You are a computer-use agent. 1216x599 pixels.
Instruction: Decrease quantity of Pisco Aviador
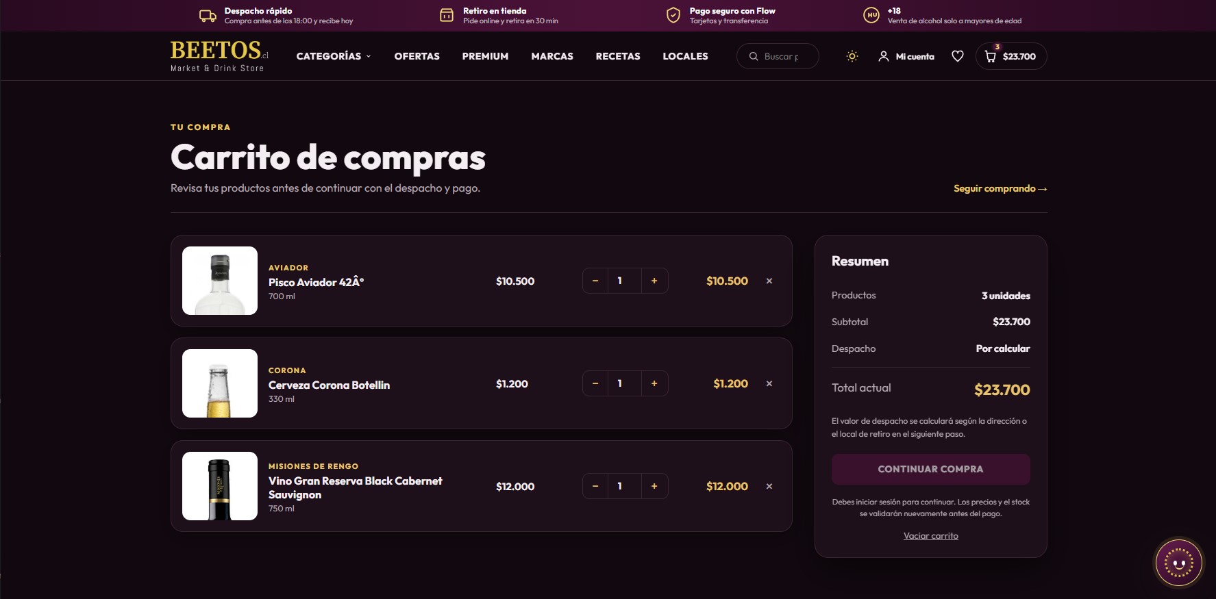click(x=595, y=281)
